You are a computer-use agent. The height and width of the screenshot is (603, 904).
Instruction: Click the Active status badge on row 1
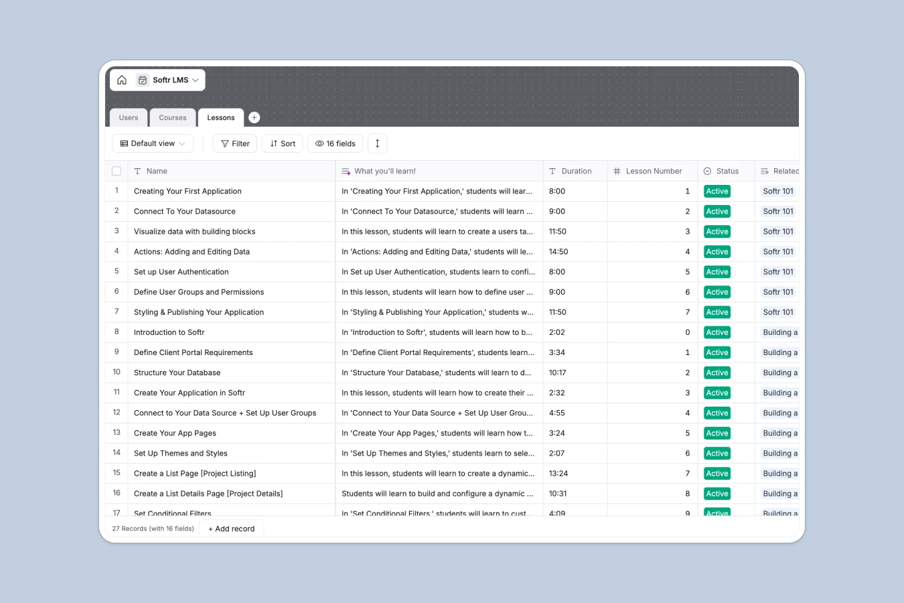pos(717,191)
